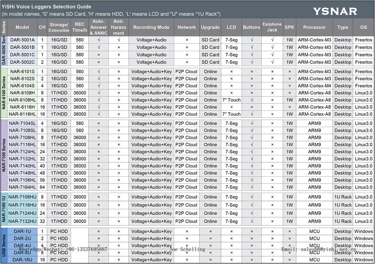Click the 7" Touch cell in NAR-6108HL row
Viewport: 375px width, 264px height.
[x=231, y=100]
